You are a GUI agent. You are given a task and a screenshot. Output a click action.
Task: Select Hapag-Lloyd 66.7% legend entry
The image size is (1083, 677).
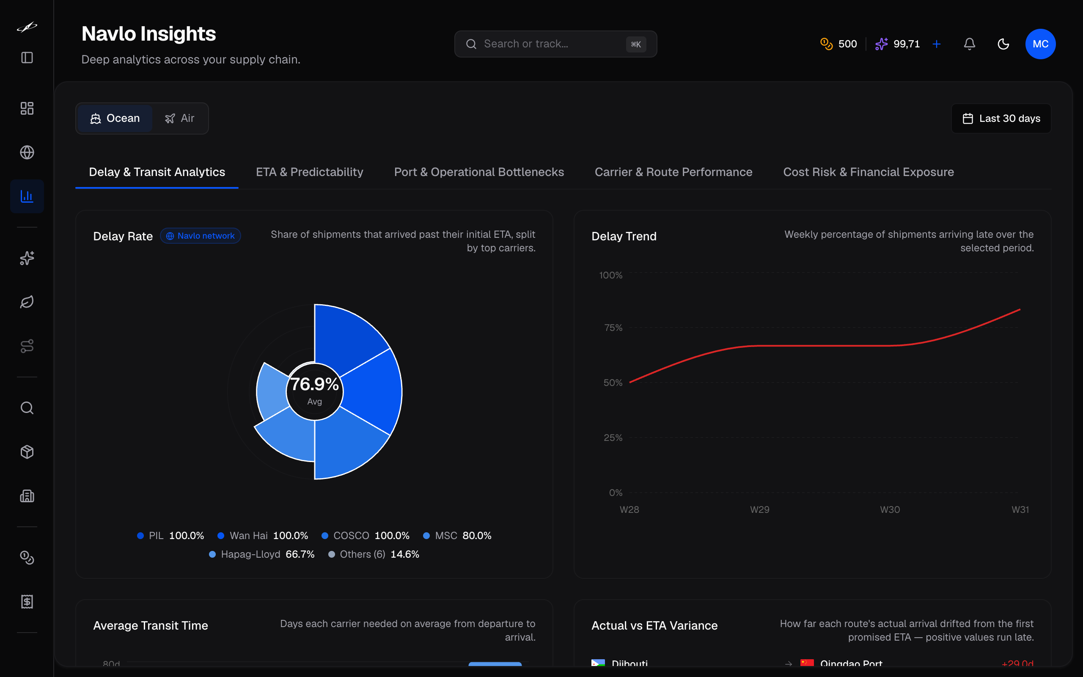coord(262,554)
